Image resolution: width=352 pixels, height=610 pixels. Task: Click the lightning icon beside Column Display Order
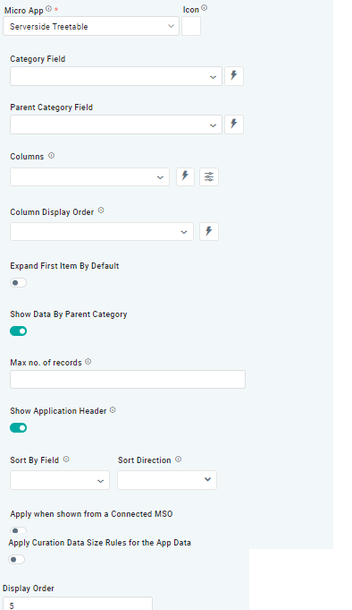[x=209, y=231]
